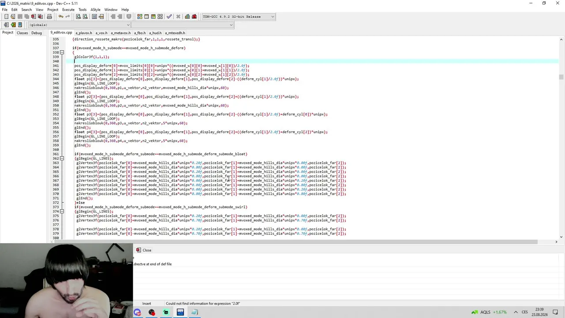Click the glColor3f(1,1,1); code line
This screenshot has width=565, height=318.
tap(92, 57)
